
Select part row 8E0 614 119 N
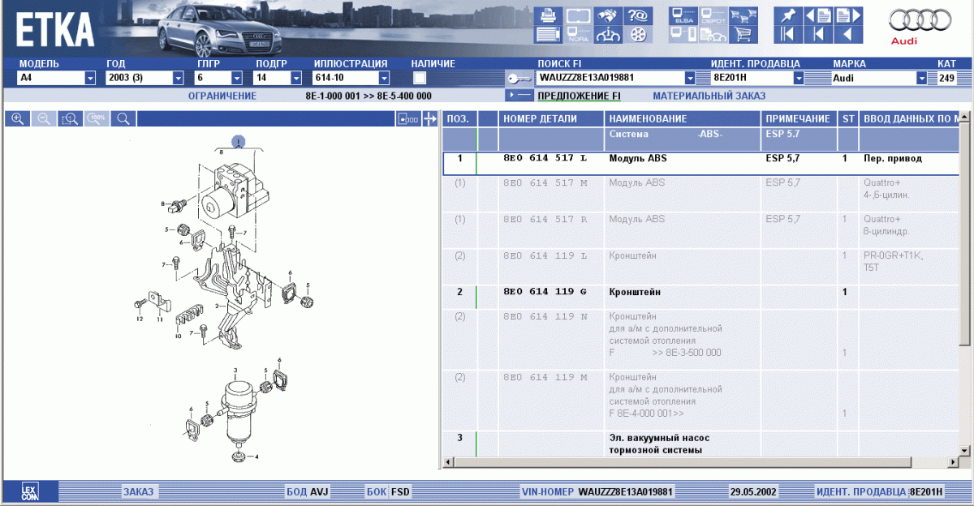[701, 339]
